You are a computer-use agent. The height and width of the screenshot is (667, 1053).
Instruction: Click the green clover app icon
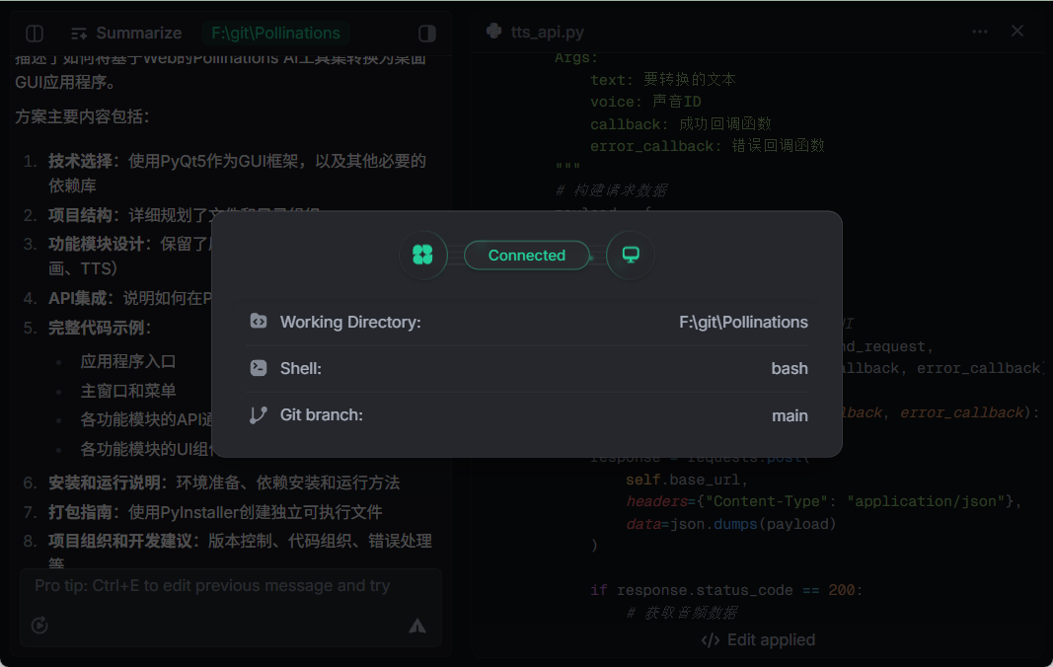423,255
